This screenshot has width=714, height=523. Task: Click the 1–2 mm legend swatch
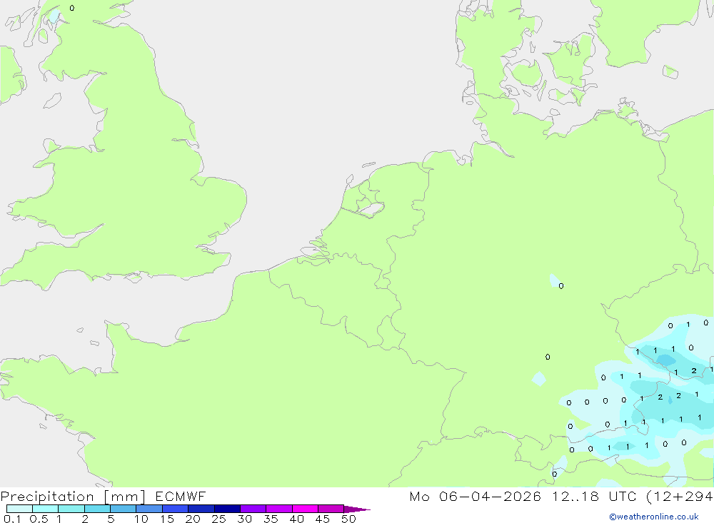click(x=71, y=509)
